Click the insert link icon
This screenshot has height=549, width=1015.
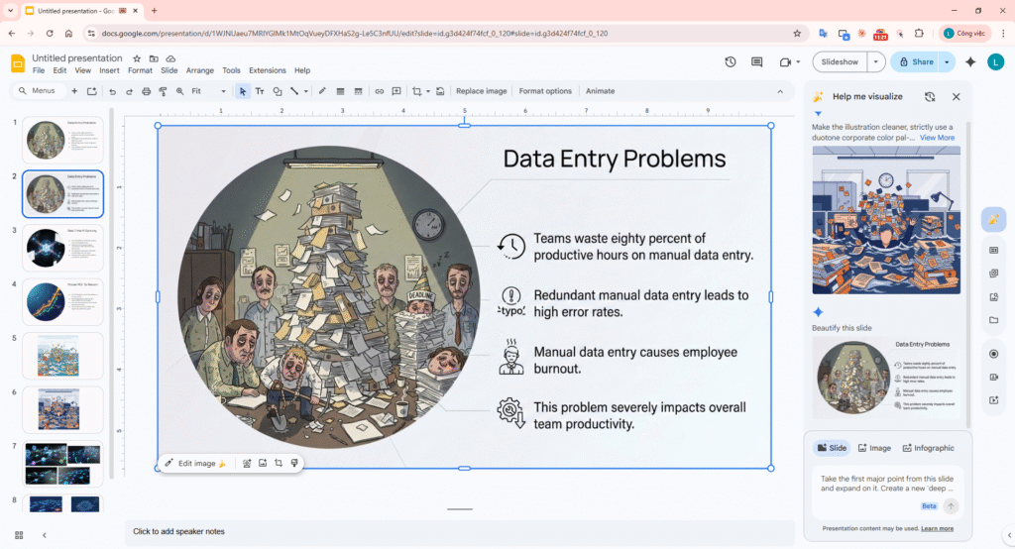click(379, 91)
